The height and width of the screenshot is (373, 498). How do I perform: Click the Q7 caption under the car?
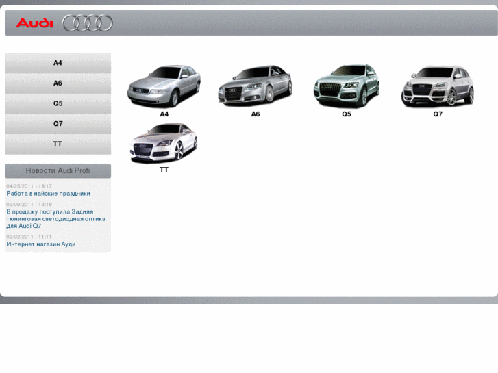click(x=438, y=114)
